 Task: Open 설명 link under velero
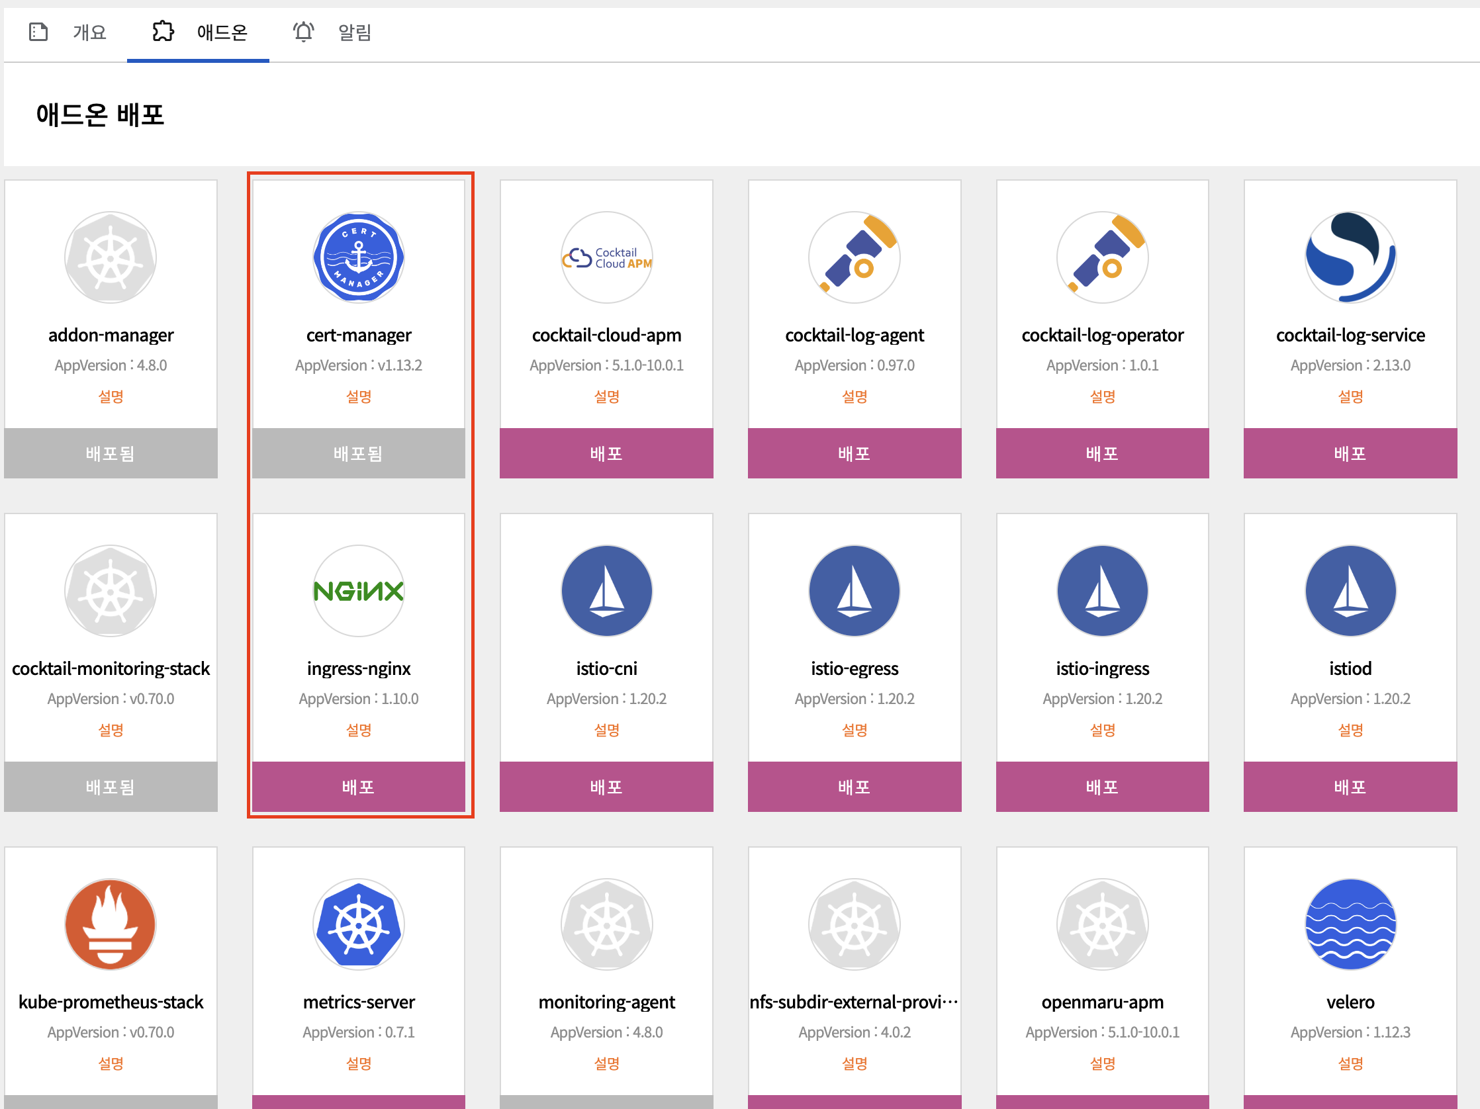pyautogui.click(x=1350, y=1063)
